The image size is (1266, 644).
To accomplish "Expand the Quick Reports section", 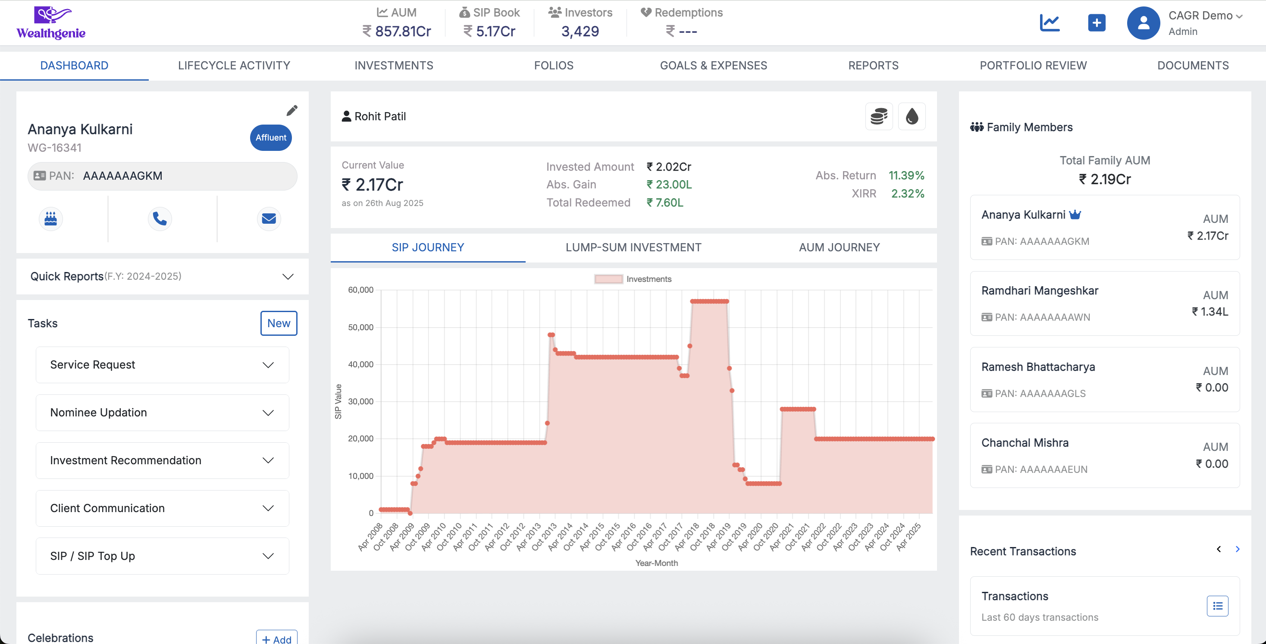I will 288,277.
